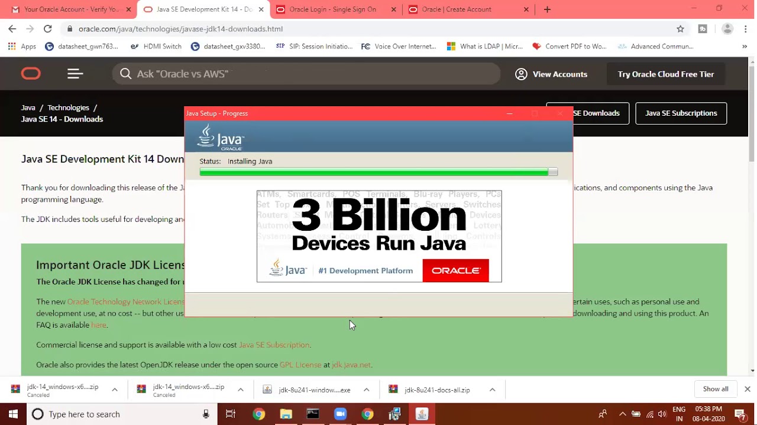
Task: Open the Chrome profile avatar
Action: pos(727,28)
